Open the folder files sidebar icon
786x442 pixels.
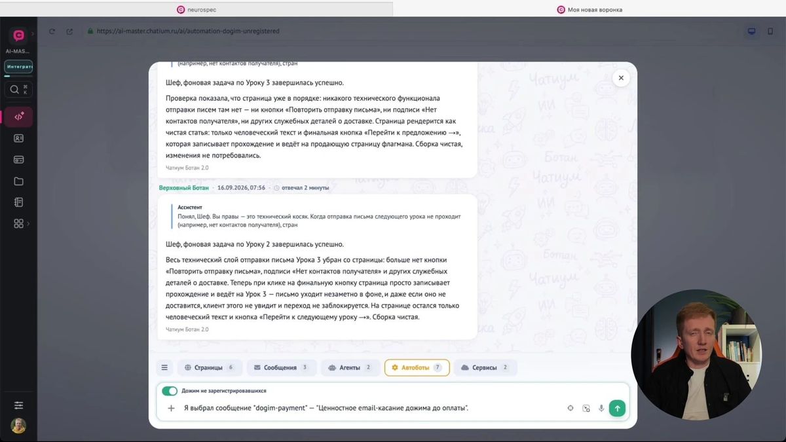tap(18, 181)
